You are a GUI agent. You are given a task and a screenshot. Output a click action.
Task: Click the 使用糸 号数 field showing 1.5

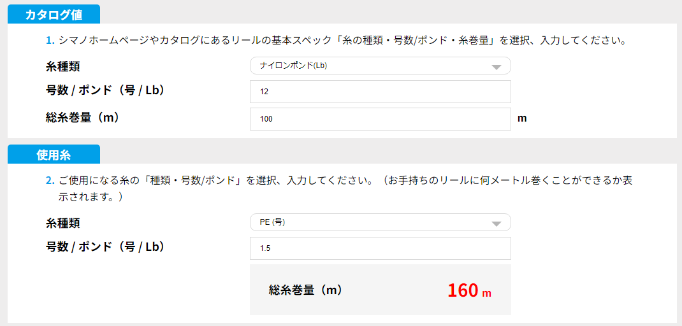click(x=380, y=248)
